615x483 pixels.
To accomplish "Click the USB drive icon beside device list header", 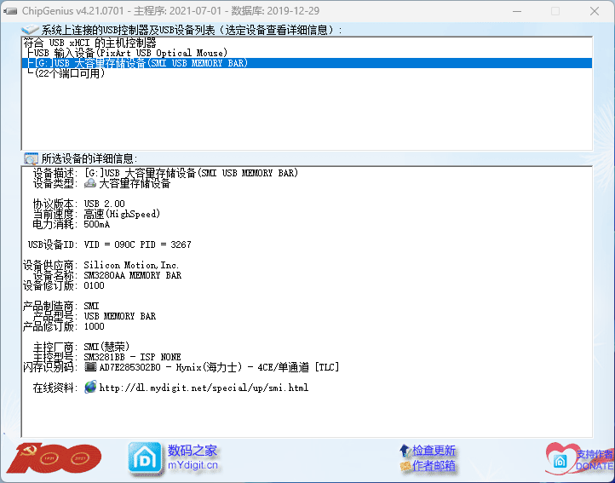I will [30, 30].
